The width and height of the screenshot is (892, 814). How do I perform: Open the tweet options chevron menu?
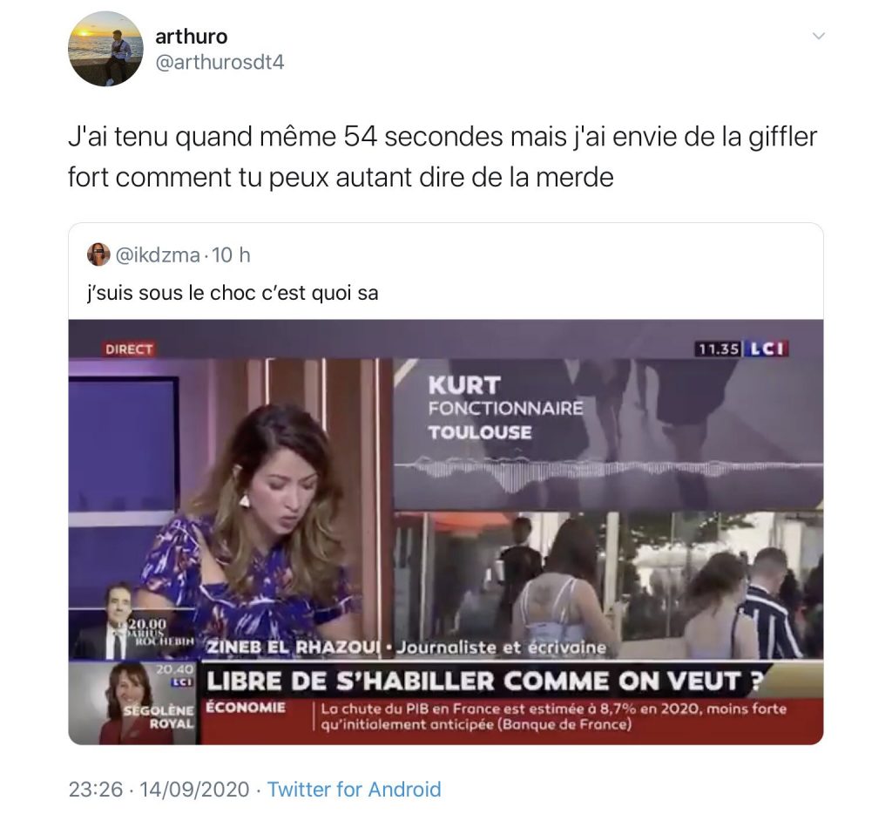(x=818, y=37)
